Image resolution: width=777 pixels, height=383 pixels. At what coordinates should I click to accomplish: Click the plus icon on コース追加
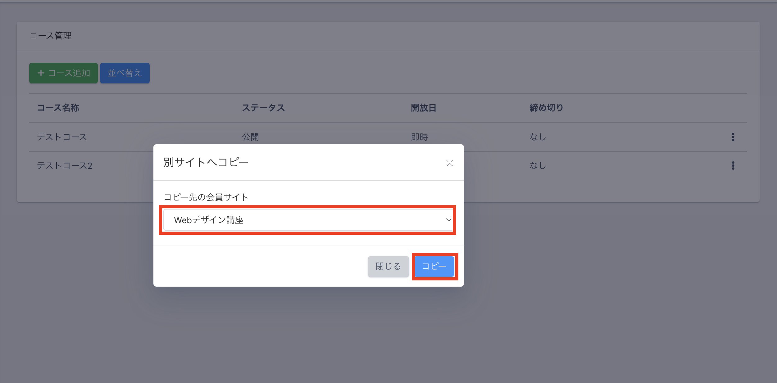click(41, 73)
